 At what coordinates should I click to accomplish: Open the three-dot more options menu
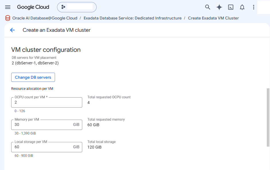pyautogui.click(x=253, y=7)
